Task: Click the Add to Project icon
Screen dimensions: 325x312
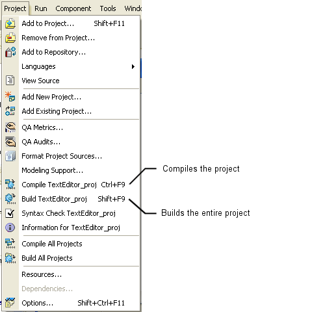Action: (10, 23)
